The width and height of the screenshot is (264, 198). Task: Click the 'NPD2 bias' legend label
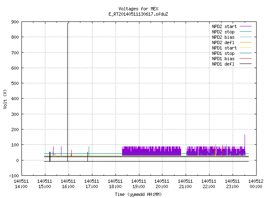tap(223, 37)
